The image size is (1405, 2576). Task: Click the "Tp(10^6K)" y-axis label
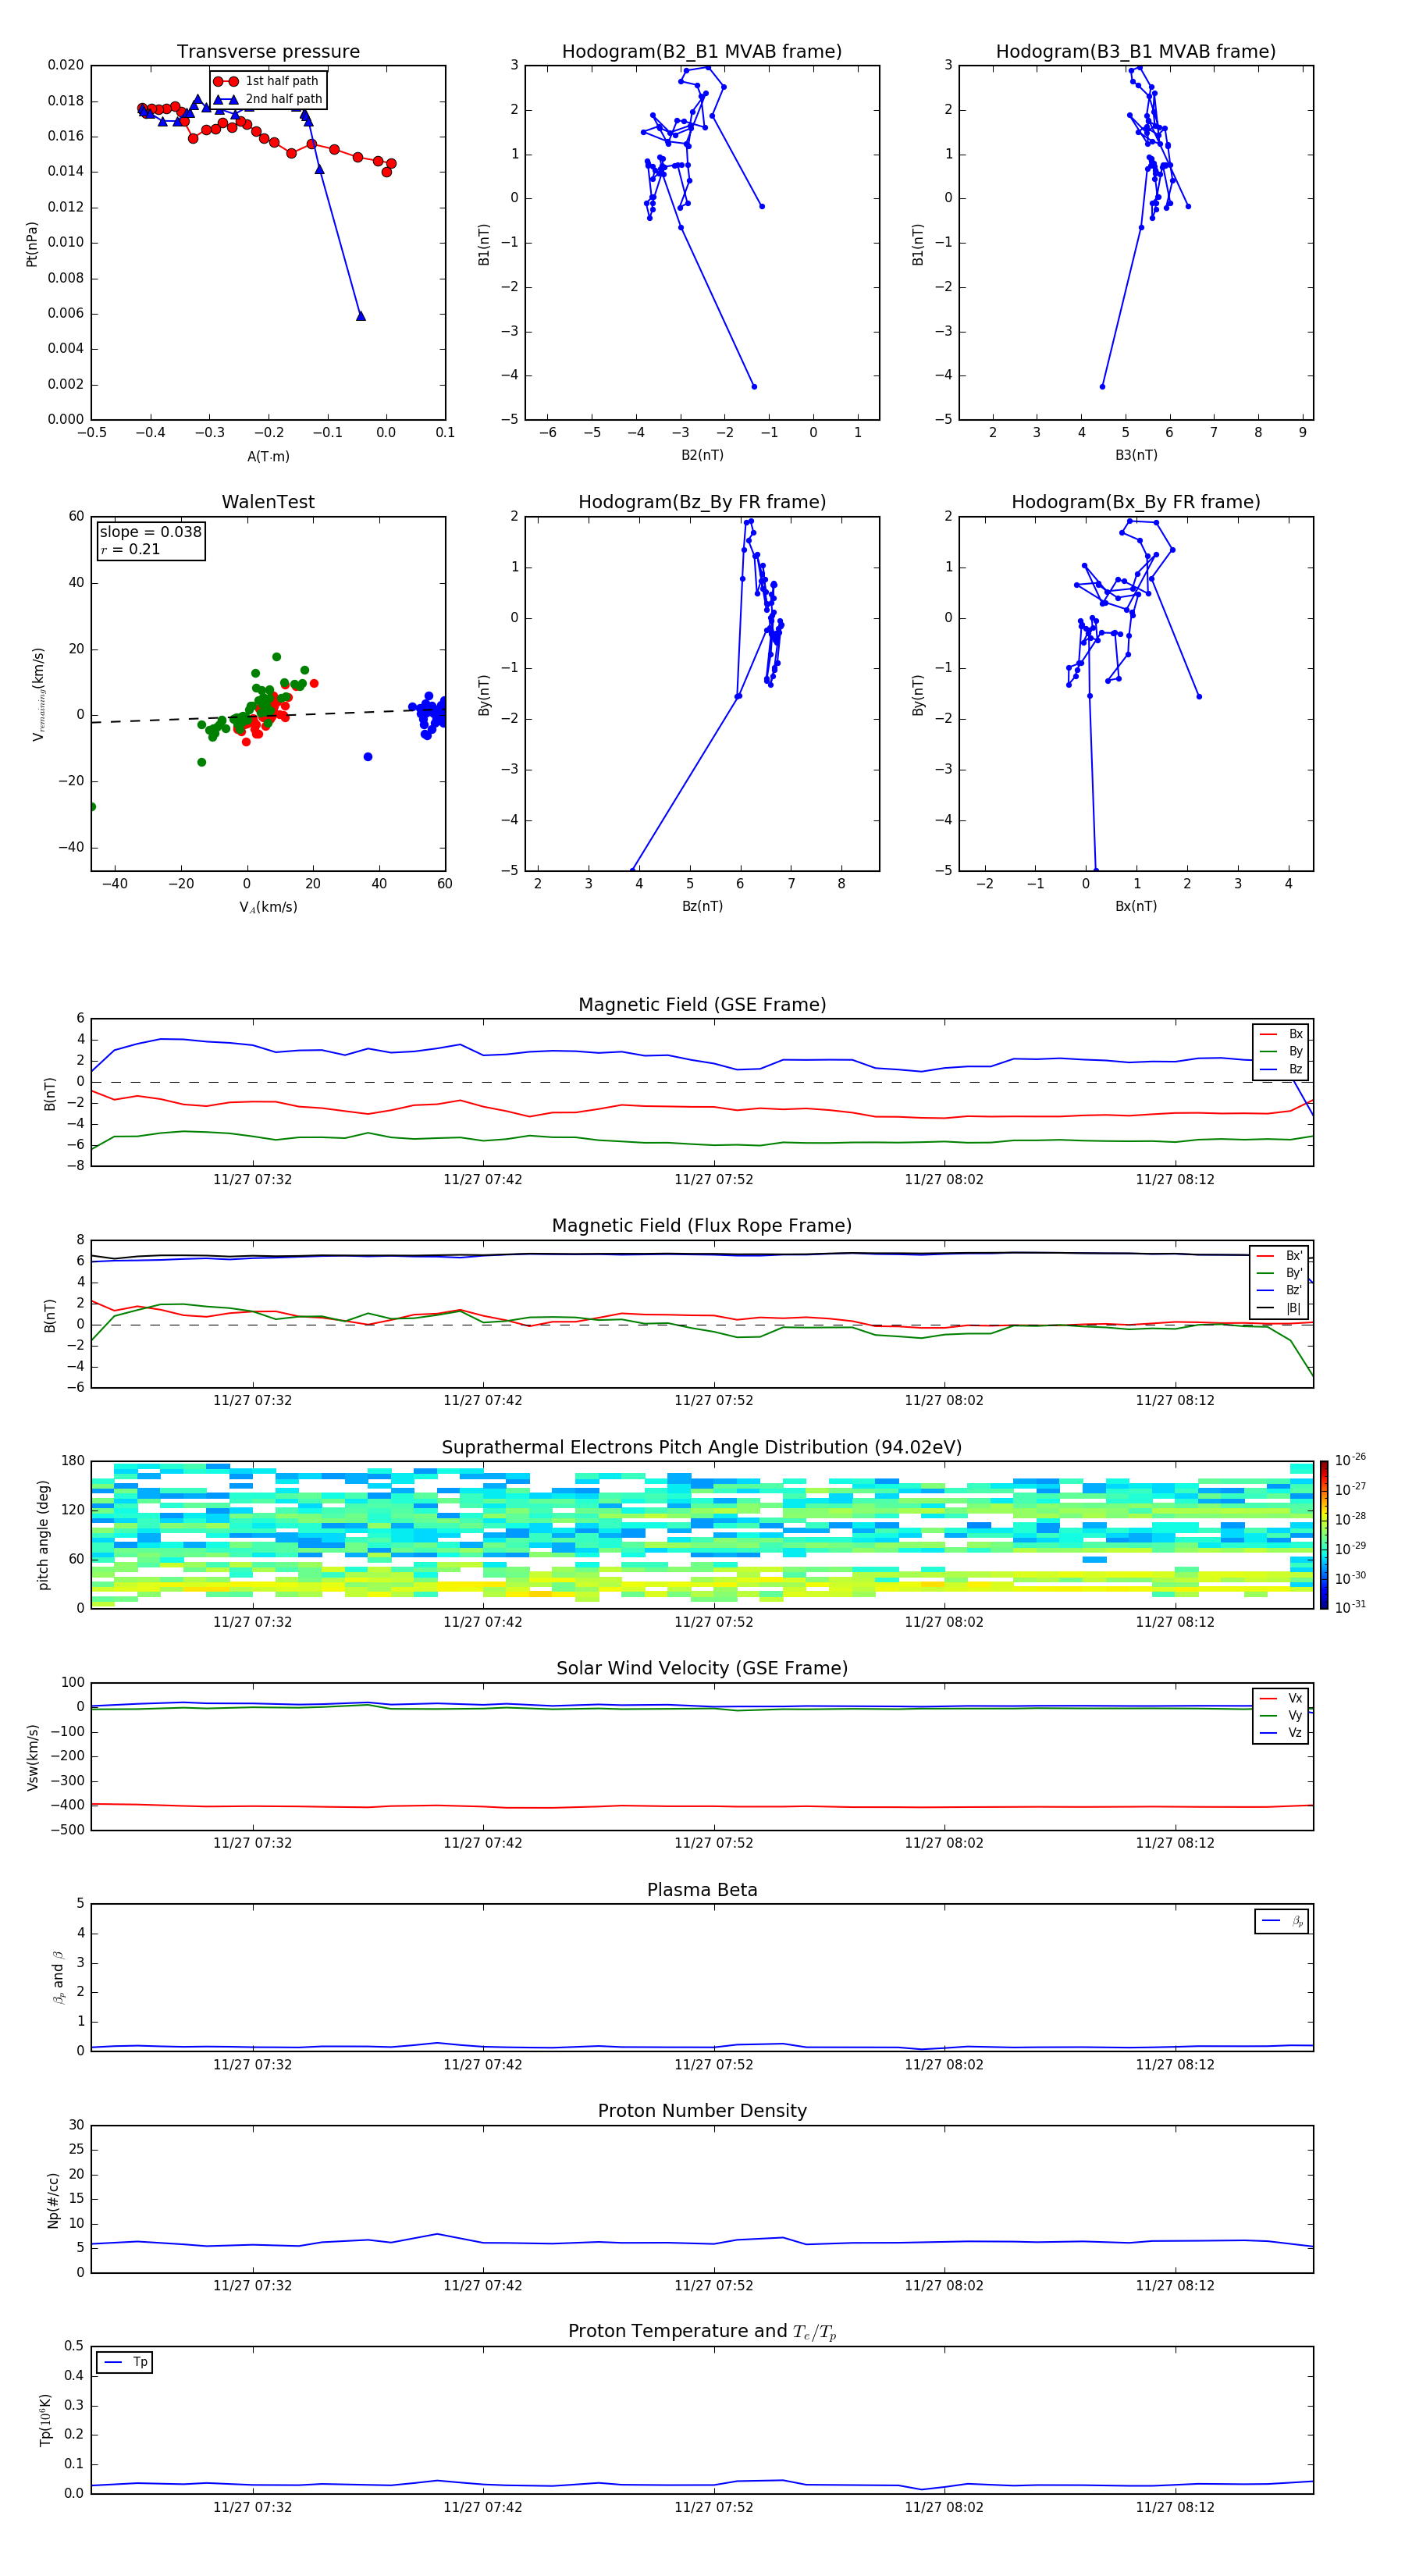coord(46,2420)
